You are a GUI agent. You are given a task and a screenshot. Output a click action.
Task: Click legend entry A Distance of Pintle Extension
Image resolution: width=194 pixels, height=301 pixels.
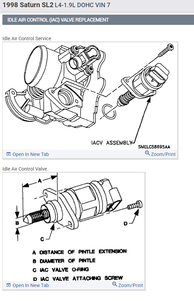coord(79,252)
